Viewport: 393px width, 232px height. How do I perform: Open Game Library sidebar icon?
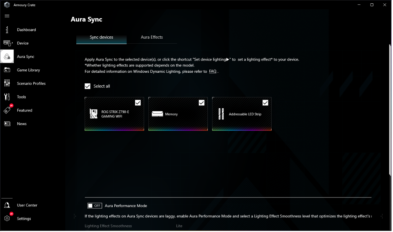[x=7, y=70]
